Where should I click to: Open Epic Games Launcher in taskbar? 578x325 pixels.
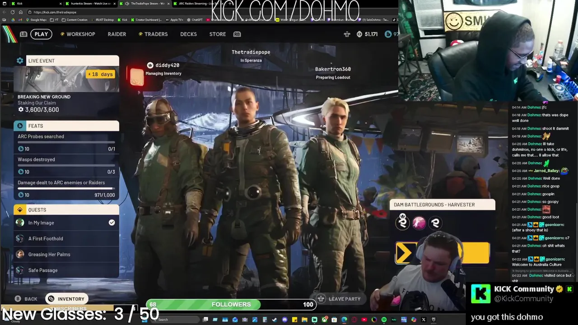(x=433, y=320)
